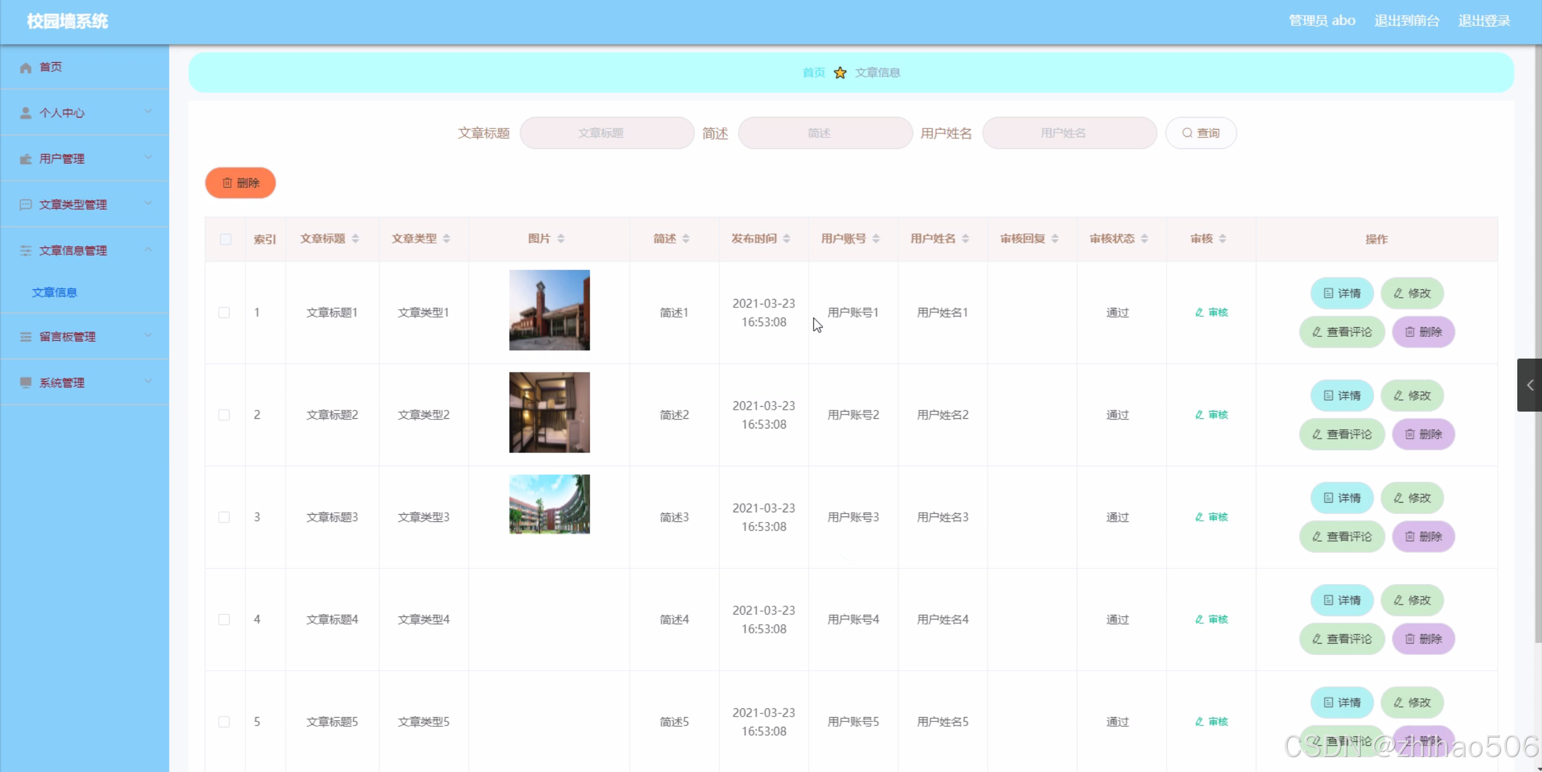The height and width of the screenshot is (772, 1542).
Task: Click the star icon in breadcrumb
Action: coord(840,73)
